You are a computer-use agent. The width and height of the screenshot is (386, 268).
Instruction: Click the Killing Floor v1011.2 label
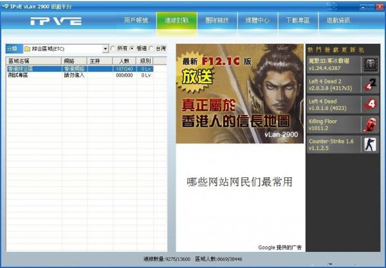[323, 125]
